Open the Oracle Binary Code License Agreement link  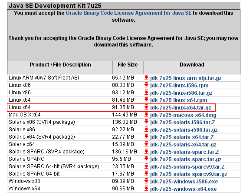(x=128, y=13)
